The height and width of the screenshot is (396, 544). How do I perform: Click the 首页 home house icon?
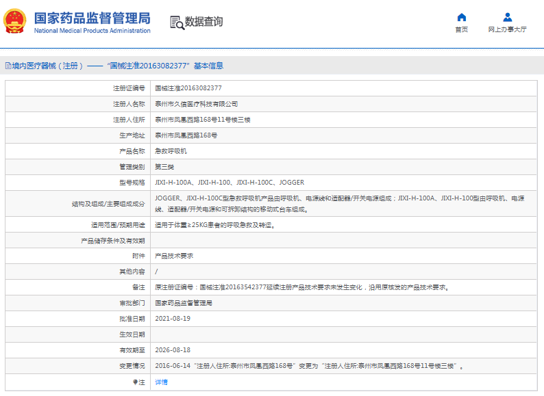point(462,17)
